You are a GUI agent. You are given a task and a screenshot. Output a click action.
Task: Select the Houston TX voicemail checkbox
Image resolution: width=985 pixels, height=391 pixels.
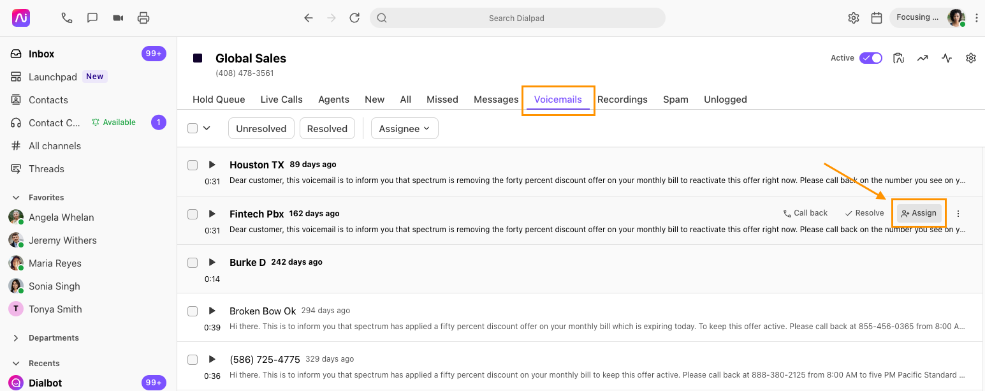pyautogui.click(x=193, y=165)
